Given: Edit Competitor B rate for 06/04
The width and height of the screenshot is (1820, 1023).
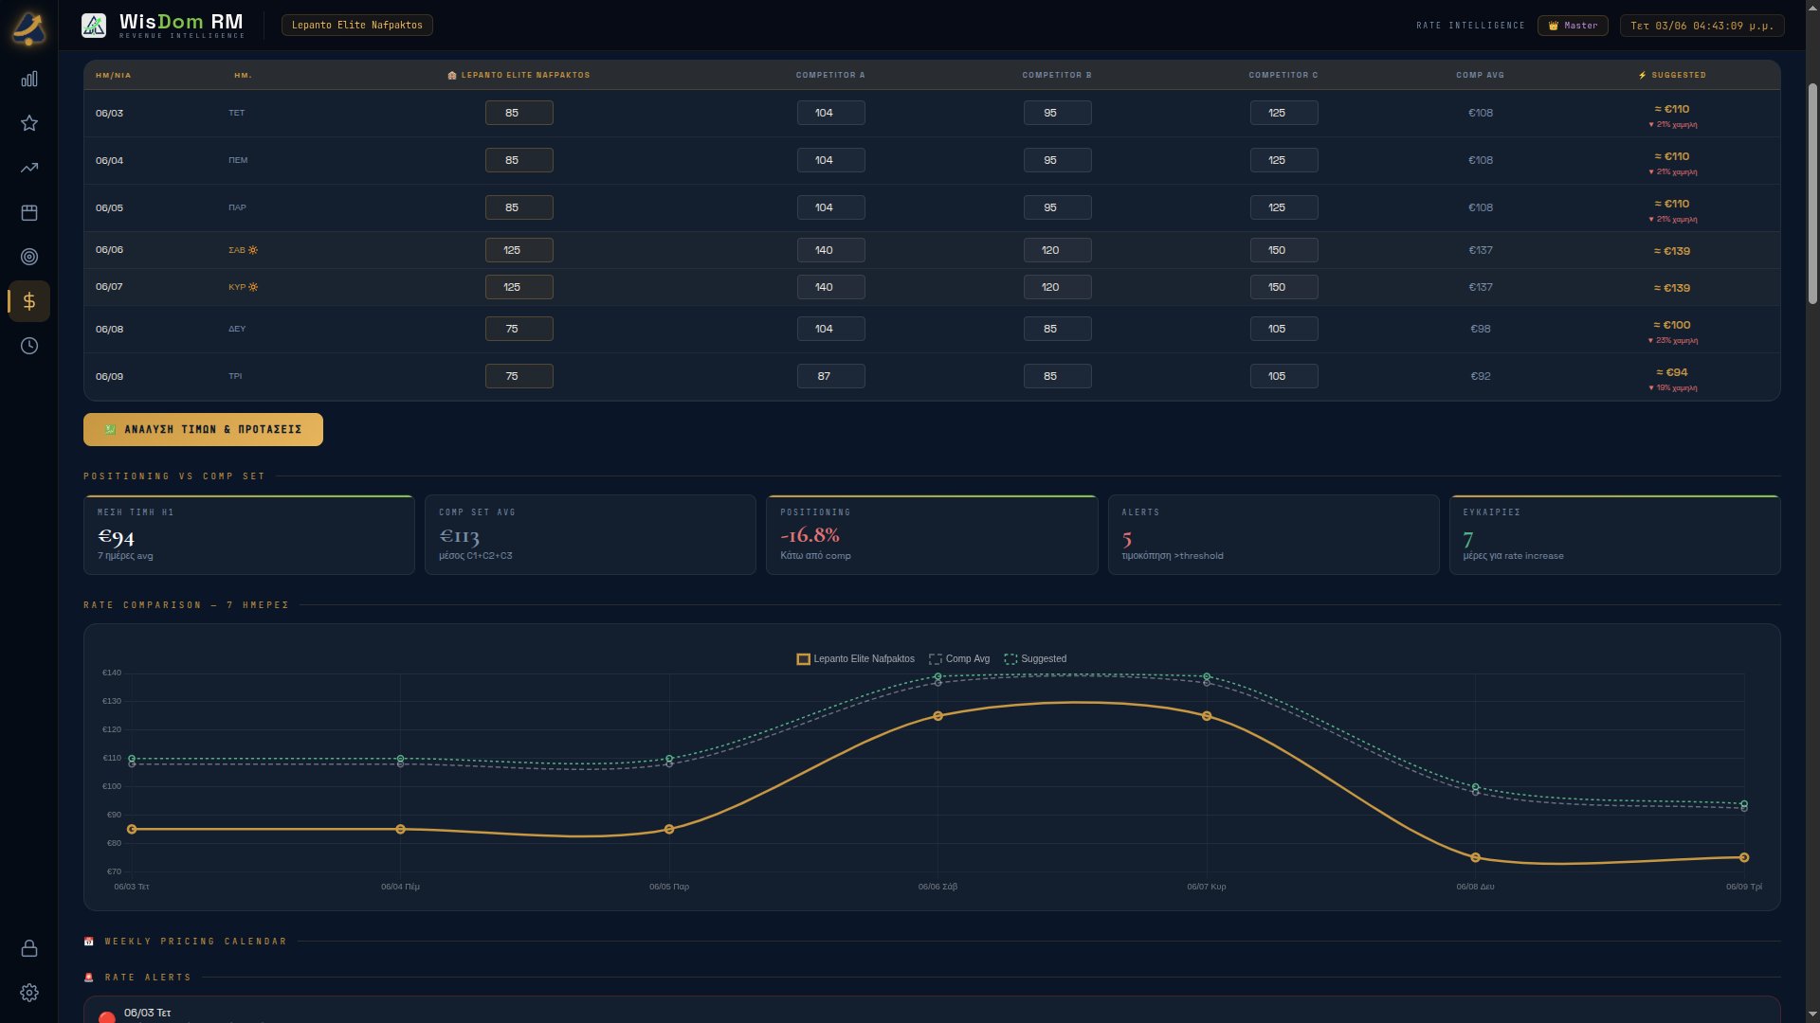Looking at the screenshot, I should (x=1058, y=160).
